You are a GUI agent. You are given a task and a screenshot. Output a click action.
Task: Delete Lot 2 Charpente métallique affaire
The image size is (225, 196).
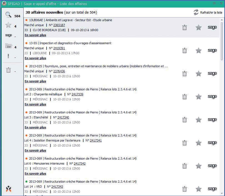[184, 97]
